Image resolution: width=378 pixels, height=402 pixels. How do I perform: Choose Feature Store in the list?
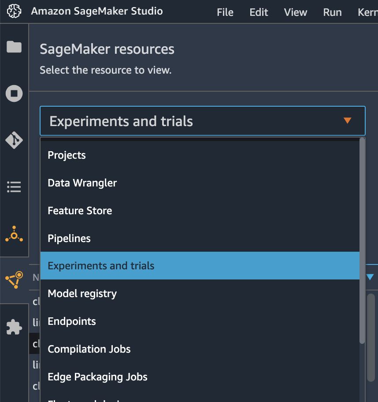click(200, 211)
